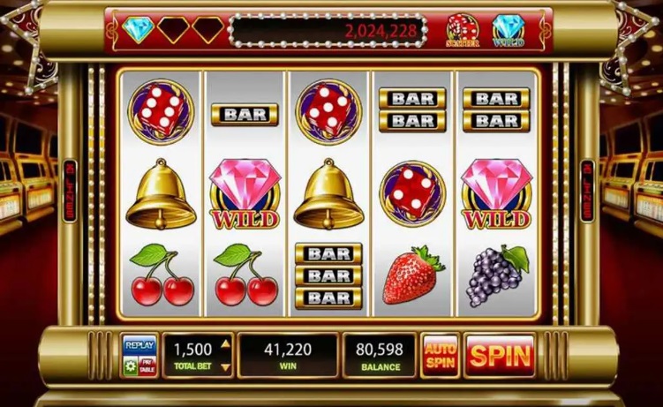Click the triple BAR symbol
The image size is (663, 407).
tap(328, 276)
